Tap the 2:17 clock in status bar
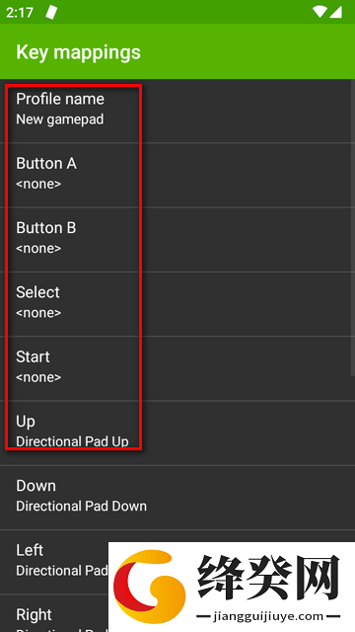 [20, 13]
